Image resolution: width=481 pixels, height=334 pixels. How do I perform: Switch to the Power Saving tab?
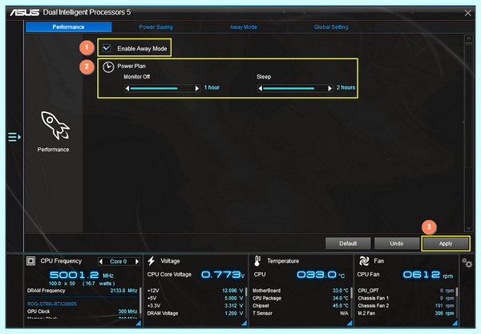pos(156,27)
